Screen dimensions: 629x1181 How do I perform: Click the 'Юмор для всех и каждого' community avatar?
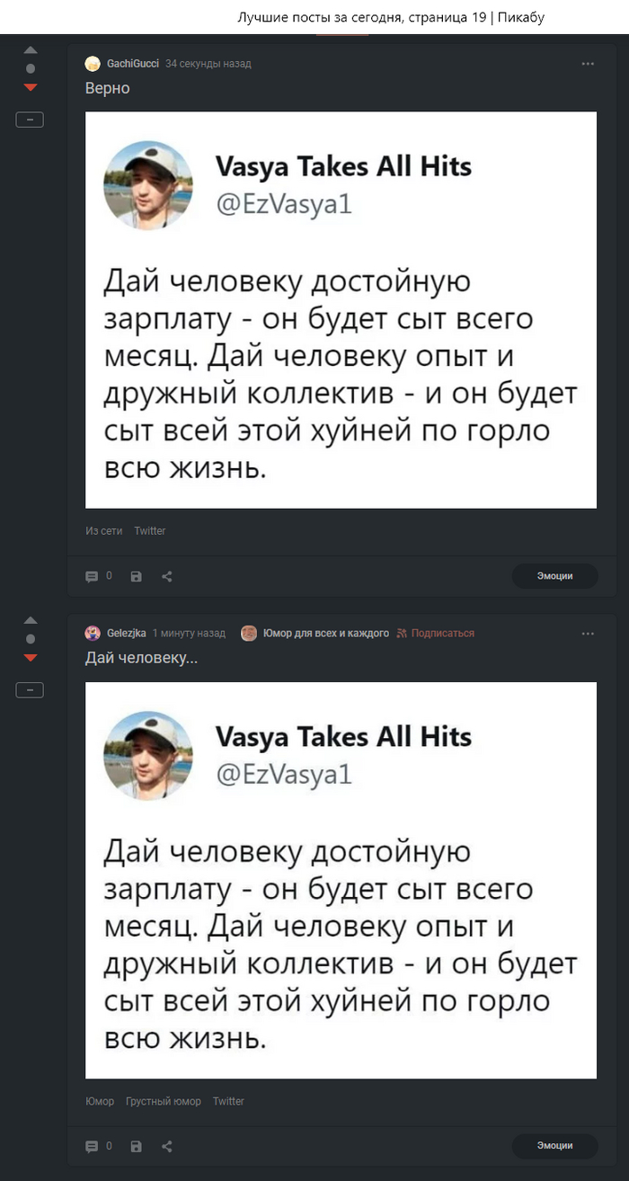click(249, 633)
